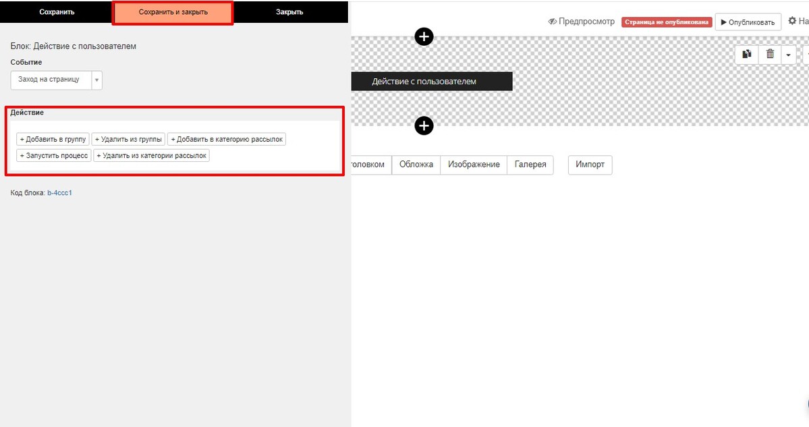
Task: Click '+ Запустить процесс' action
Action: [54, 155]
